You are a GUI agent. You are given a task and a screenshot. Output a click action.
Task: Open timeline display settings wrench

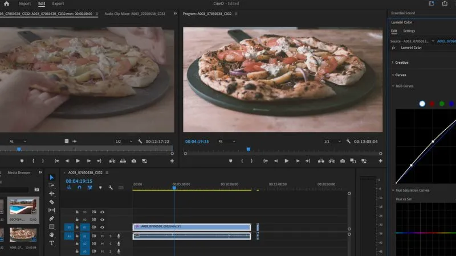111,188
